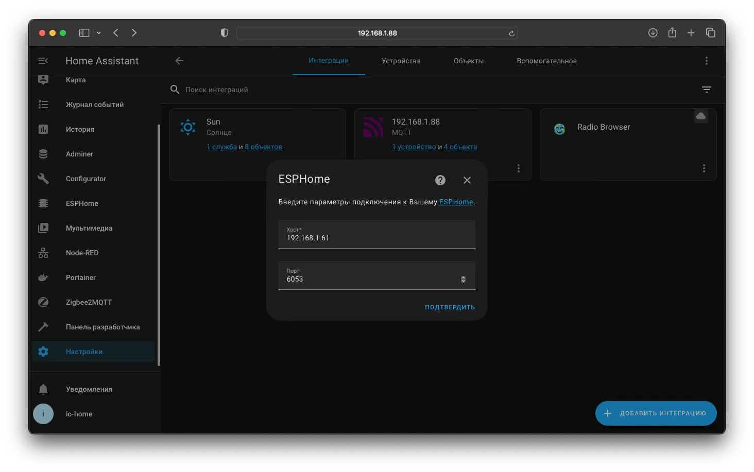Open the MQTT card three-dot menu
The height and width of the screenshot is (472, 754).
pyautogui.click(x=519, y=168)
